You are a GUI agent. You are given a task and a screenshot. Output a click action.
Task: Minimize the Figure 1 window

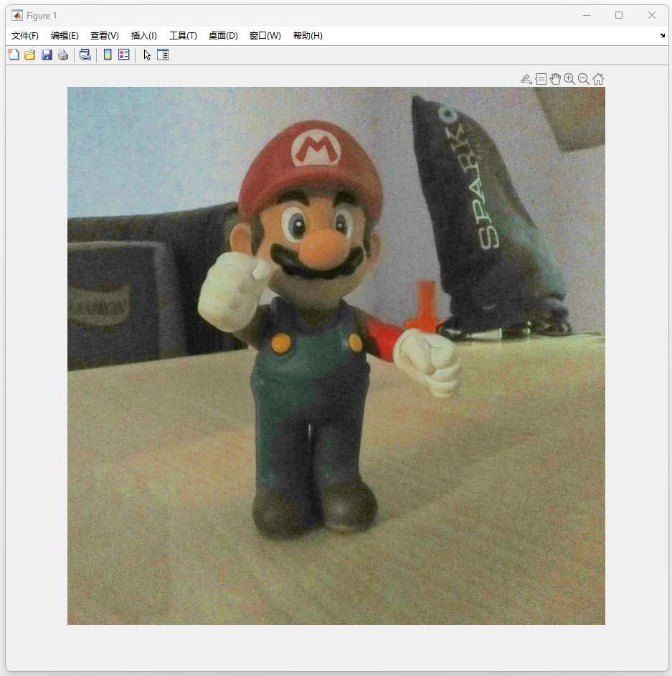[586, 16]
